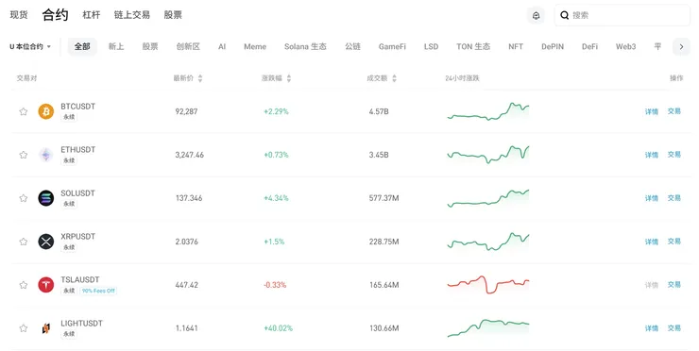Click 交易 for TSLAUSDT
Screen dimensions: 699x351
674,285
